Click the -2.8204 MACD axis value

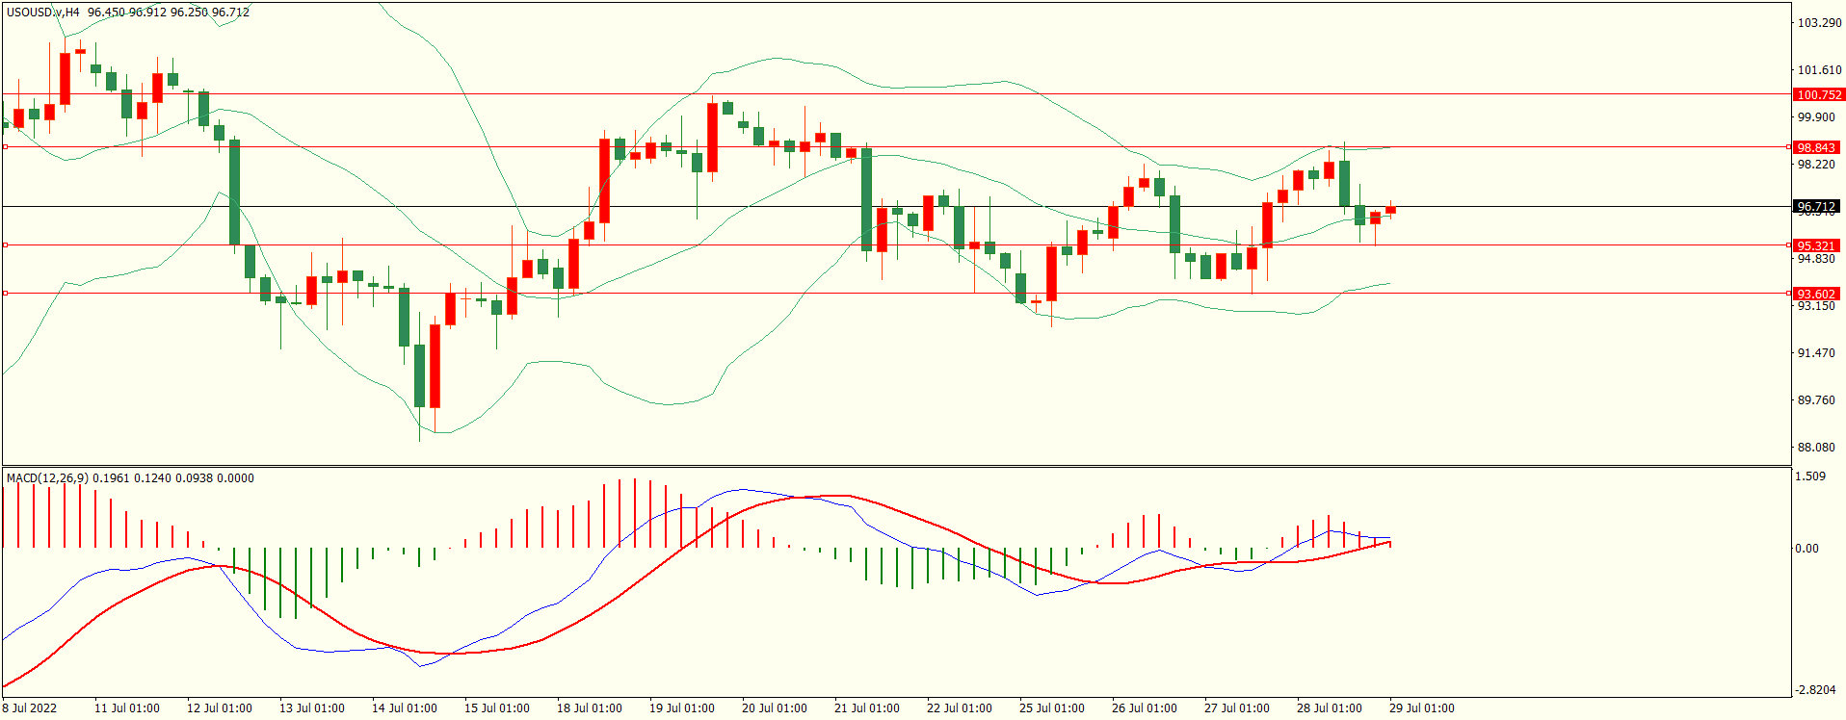pyautogui.click(x=1816, y=690)
